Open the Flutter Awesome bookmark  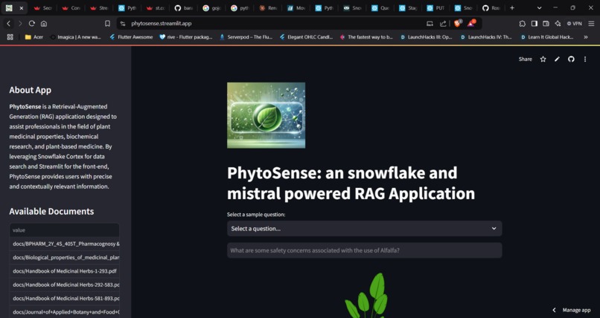(x=131, y=37)
